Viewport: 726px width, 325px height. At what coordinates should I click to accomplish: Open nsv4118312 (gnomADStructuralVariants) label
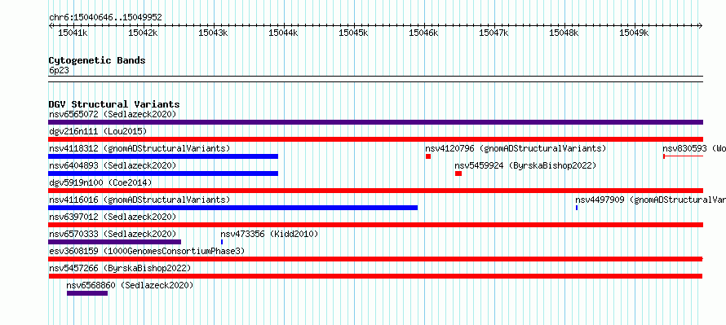tap(139, 148)
